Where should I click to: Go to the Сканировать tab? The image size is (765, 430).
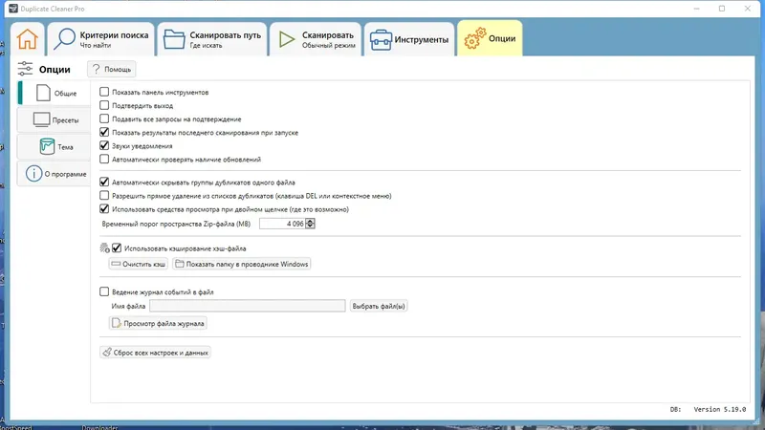pyautogui.click(x=316, y=39)
